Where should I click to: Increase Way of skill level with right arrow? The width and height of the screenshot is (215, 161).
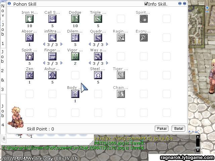click(x=107, y=63)
